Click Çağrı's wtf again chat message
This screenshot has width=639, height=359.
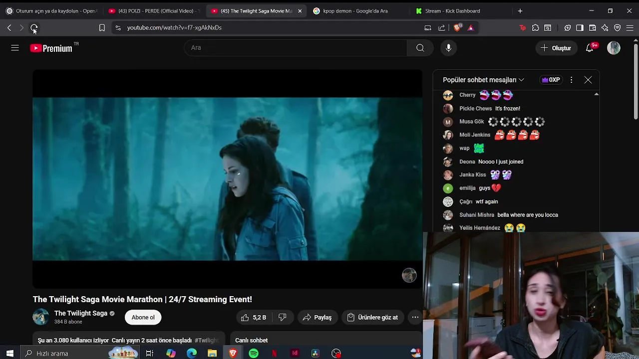487,201
